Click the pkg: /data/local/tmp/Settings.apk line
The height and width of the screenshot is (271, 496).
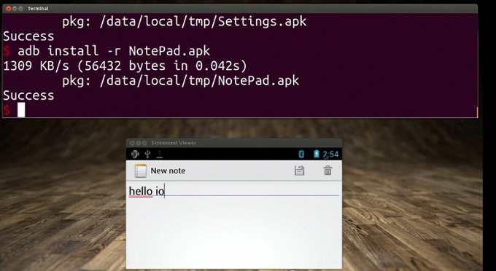(184, 21)
